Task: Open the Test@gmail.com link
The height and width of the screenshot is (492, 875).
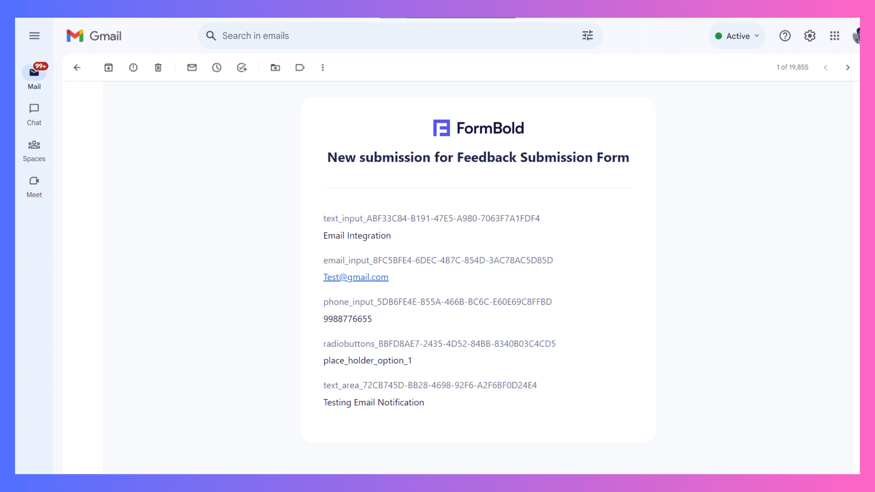Action: 355,277
